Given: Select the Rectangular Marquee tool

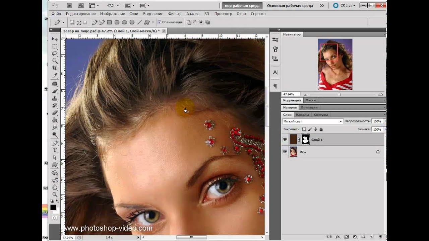Looking at the screenshot, I should coord(55,47).
